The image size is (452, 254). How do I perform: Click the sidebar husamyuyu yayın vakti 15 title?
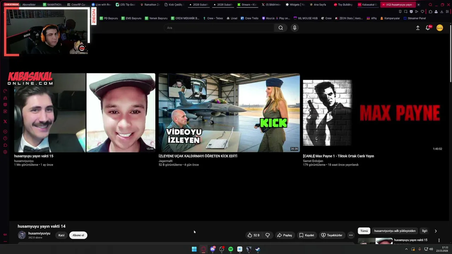411,240
